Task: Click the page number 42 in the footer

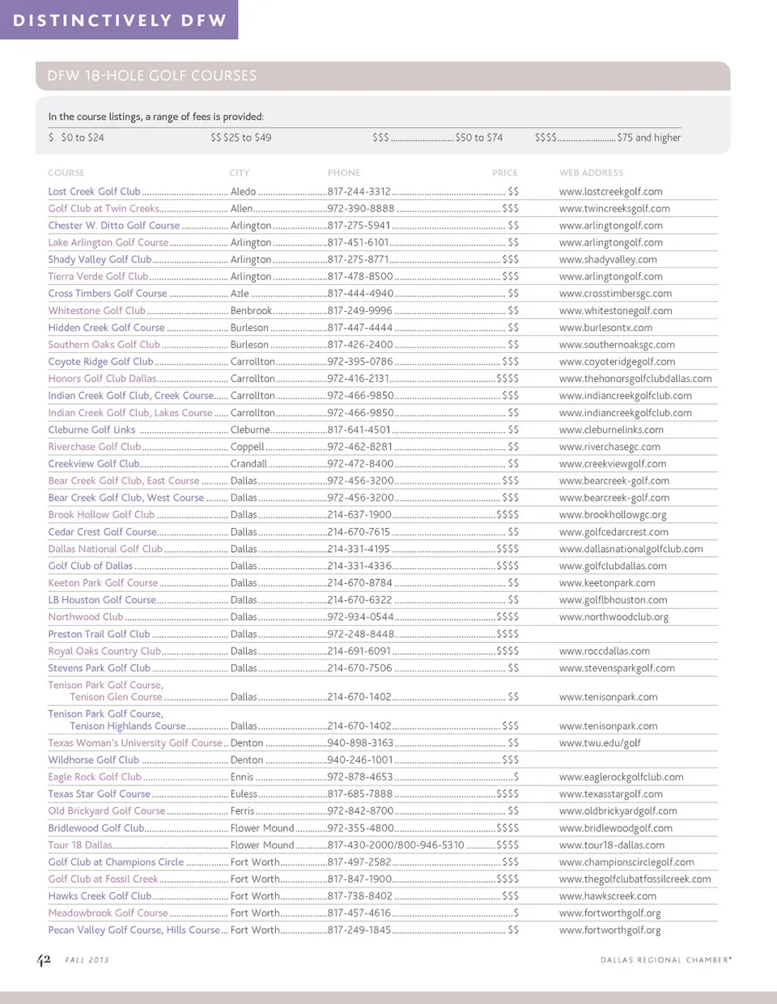Action: [44, 959]
